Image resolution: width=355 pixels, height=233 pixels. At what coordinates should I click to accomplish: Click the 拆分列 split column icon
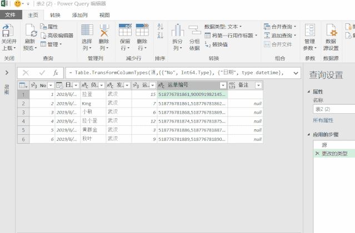178,30
